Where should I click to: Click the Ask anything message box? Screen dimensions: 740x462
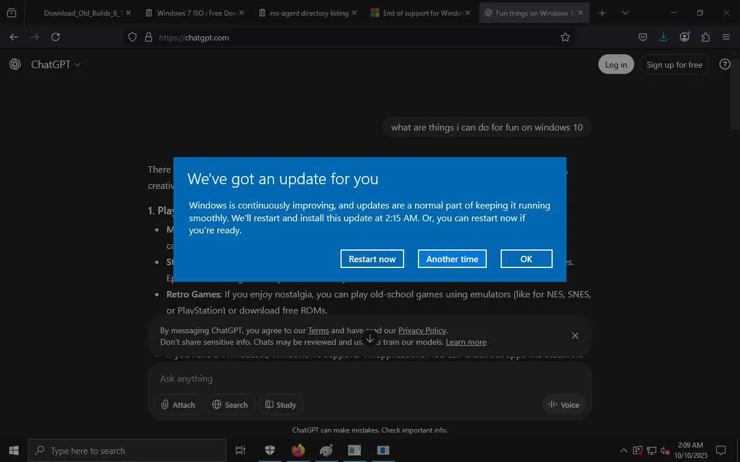point(370,378)
